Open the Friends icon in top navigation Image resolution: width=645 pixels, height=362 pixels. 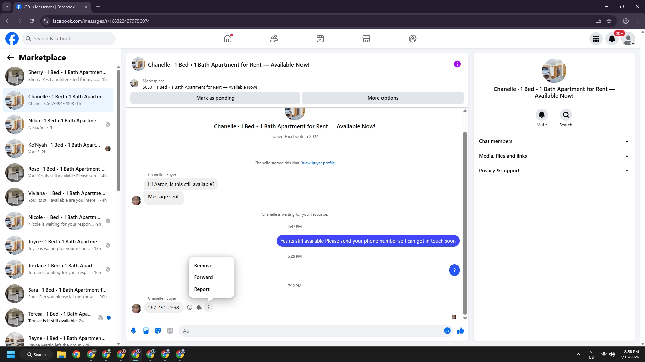pos(274,39)
